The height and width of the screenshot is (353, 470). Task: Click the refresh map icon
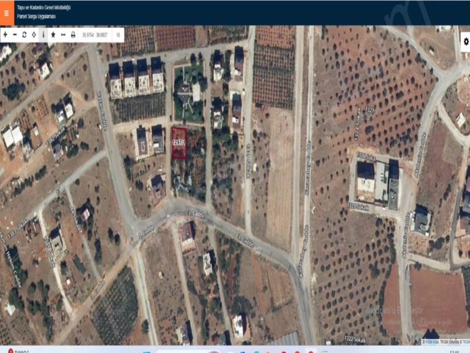point(24,35)
